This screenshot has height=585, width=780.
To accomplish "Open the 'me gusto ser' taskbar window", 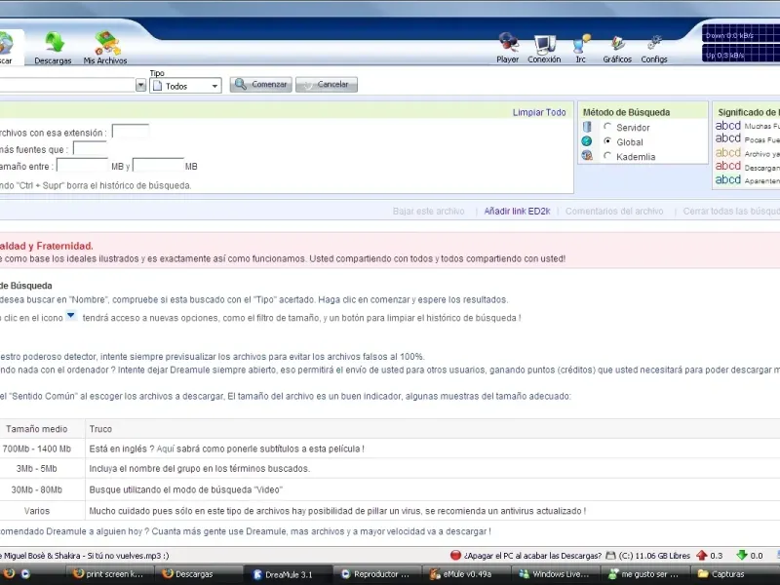I will [x=645, y=574].
